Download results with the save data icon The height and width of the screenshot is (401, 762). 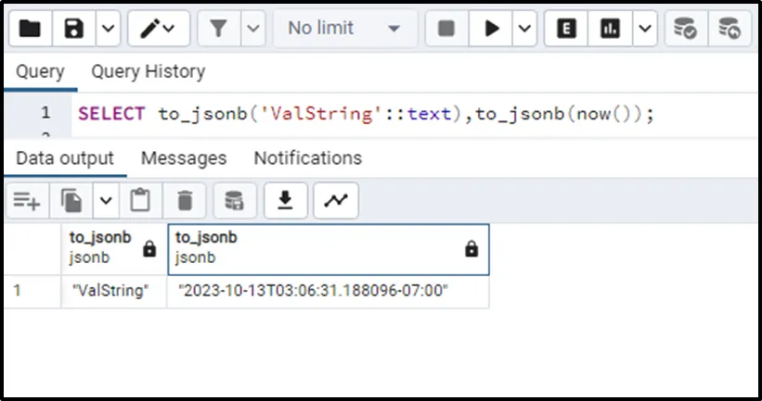(286, 200)
